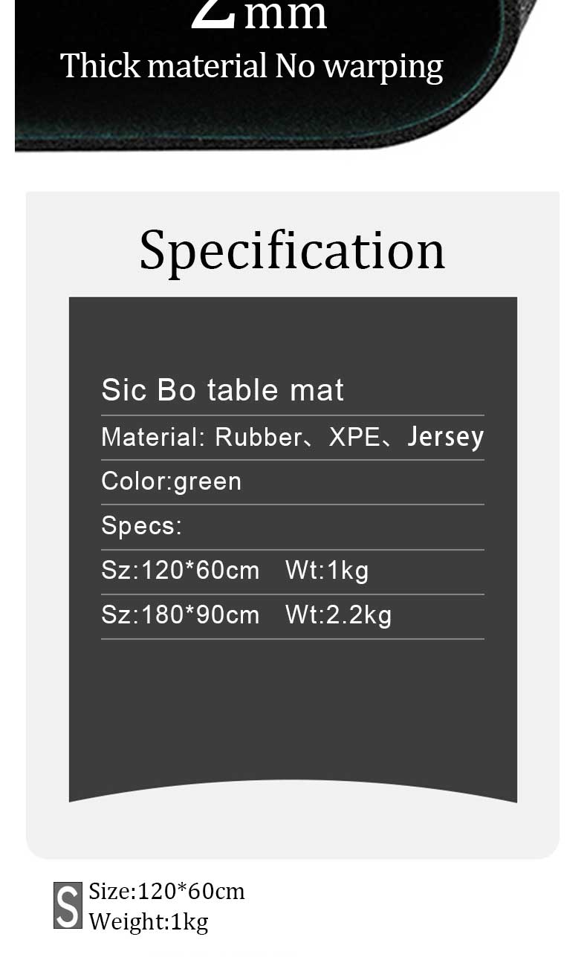Select the Sz:180*90cm text
The height and width of the screenshot is (957, 587).
181,615
